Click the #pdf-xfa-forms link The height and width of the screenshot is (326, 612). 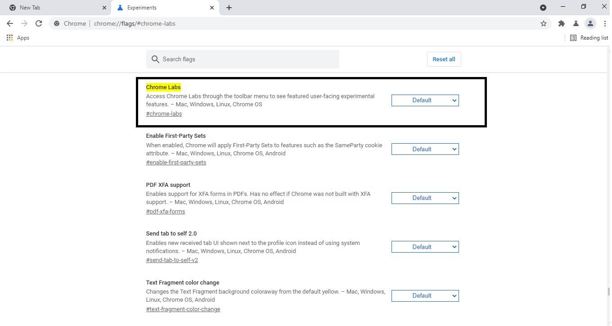point(165,211)
